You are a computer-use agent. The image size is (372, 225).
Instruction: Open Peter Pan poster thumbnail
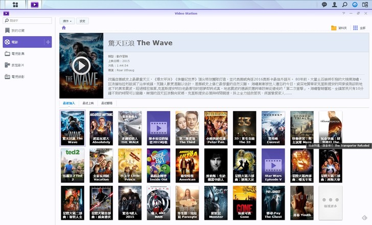pos(216,128)
